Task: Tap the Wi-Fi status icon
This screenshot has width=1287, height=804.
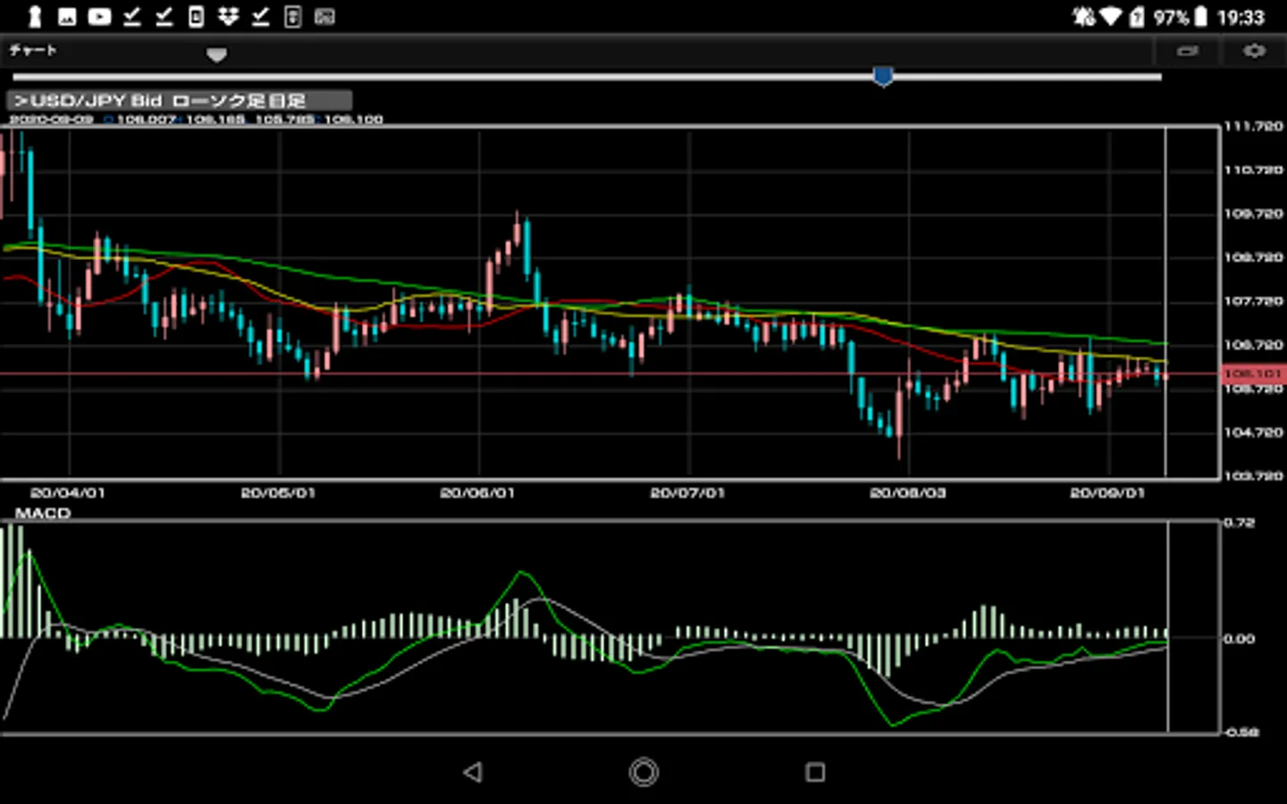Action: tap(1111, 17)
